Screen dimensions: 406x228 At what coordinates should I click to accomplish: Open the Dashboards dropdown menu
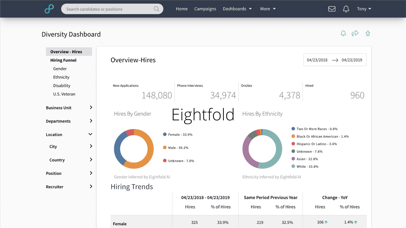[x=237, y=9]
